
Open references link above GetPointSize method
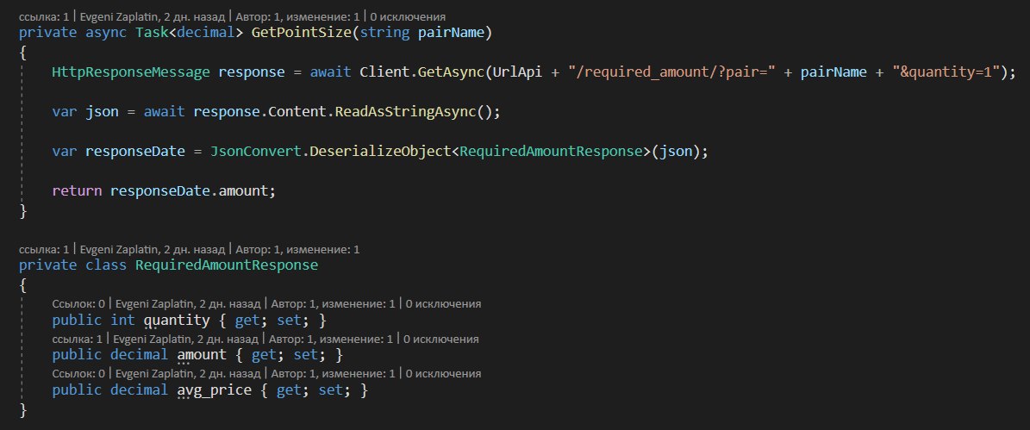[43, 16]
